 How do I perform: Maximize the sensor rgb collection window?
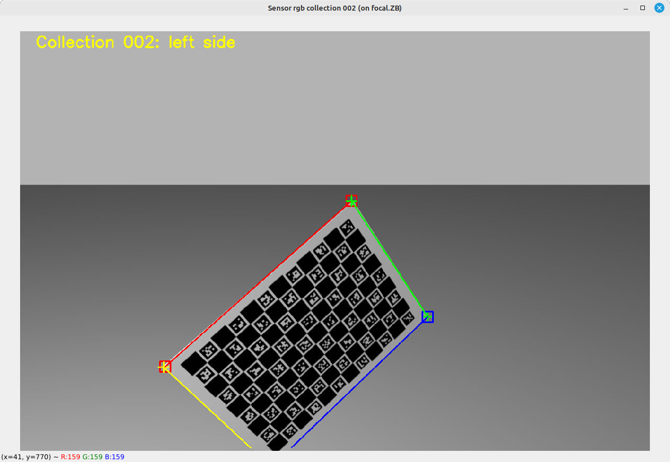click(643, 8)
